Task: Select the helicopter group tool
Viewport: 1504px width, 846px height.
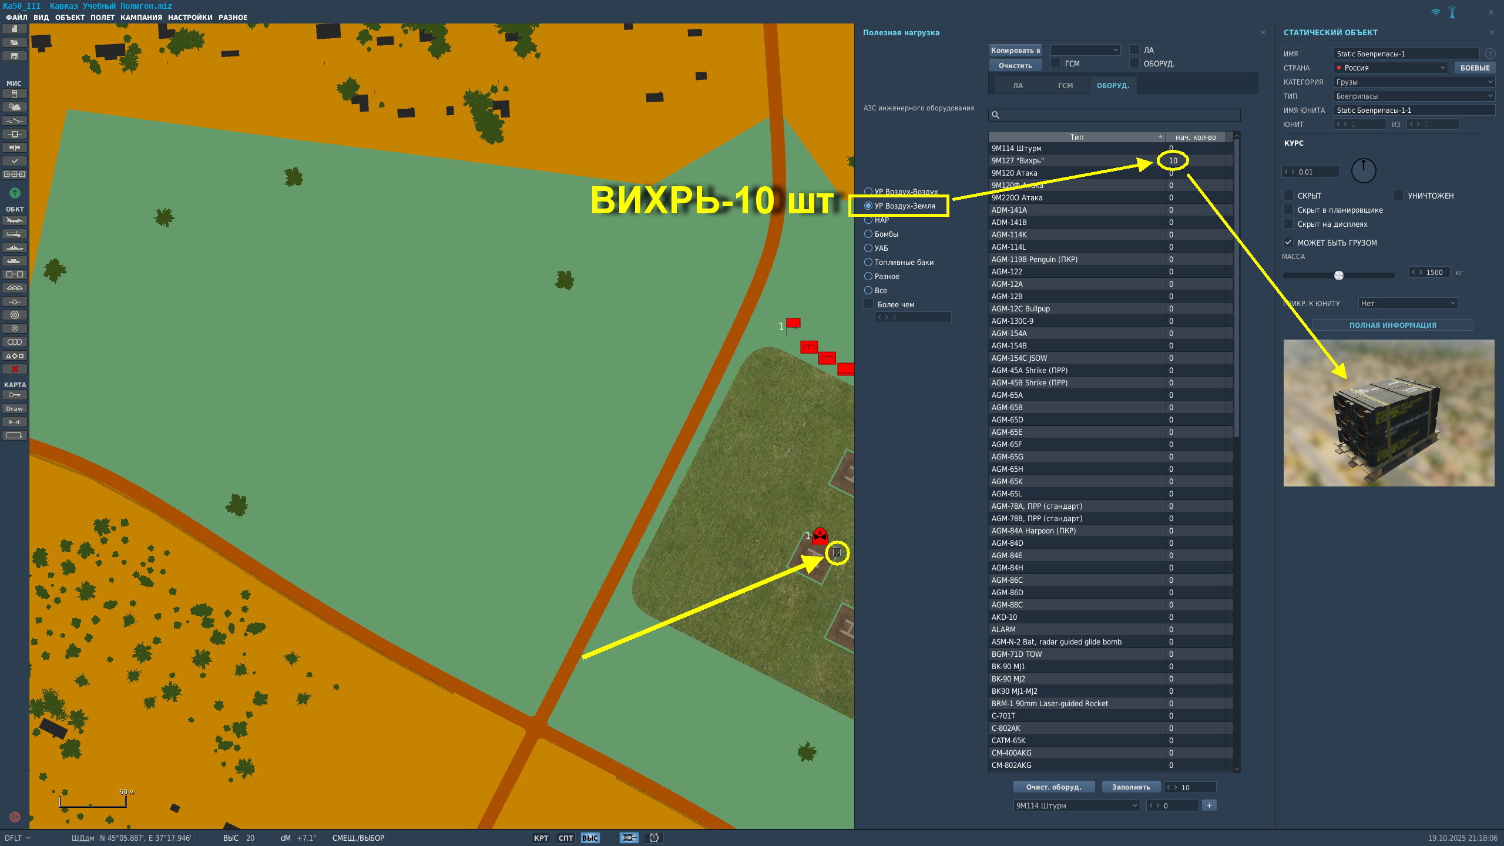Action: point(15,234)
